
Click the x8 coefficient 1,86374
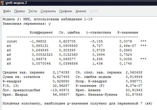coord(39,59)
